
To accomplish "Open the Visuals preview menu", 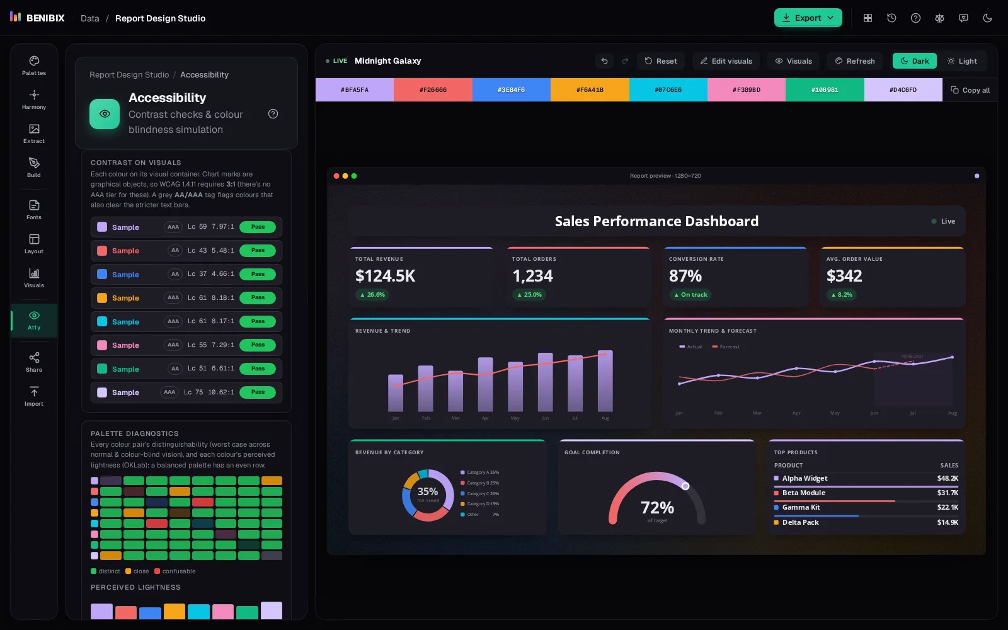I will coord(793,61).
